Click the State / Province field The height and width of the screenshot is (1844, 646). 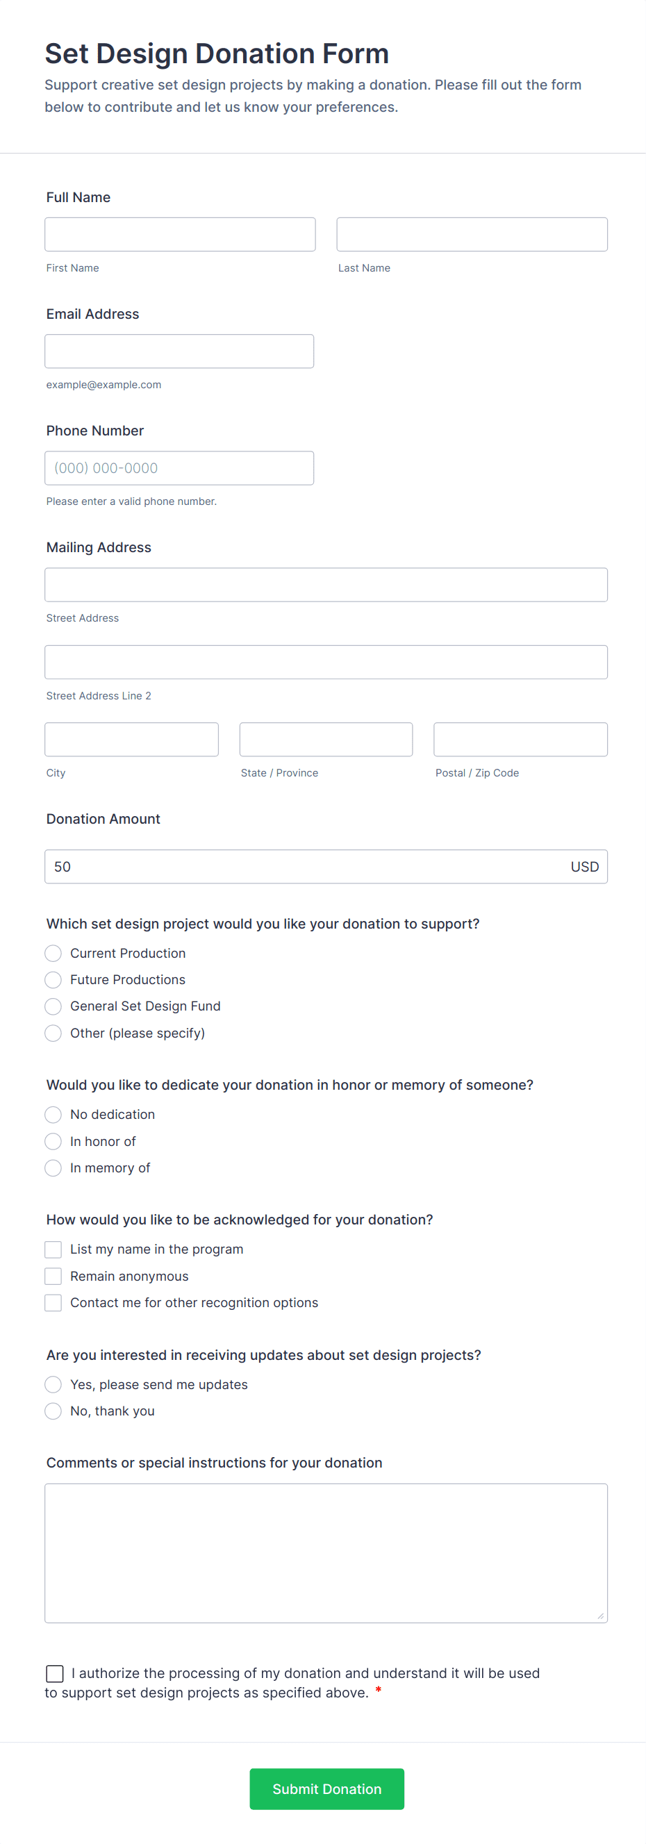pyautogui.click(x=326, y=740)
